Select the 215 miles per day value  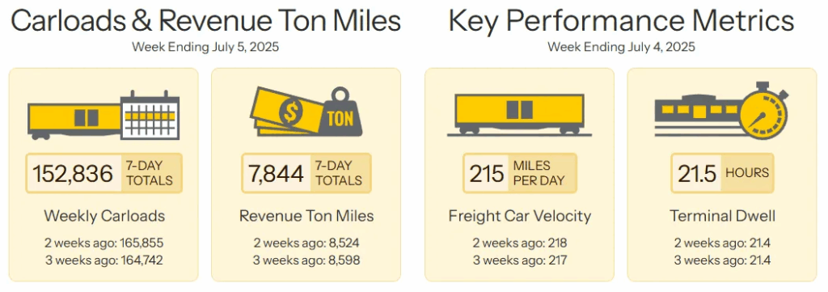[487, 173]
